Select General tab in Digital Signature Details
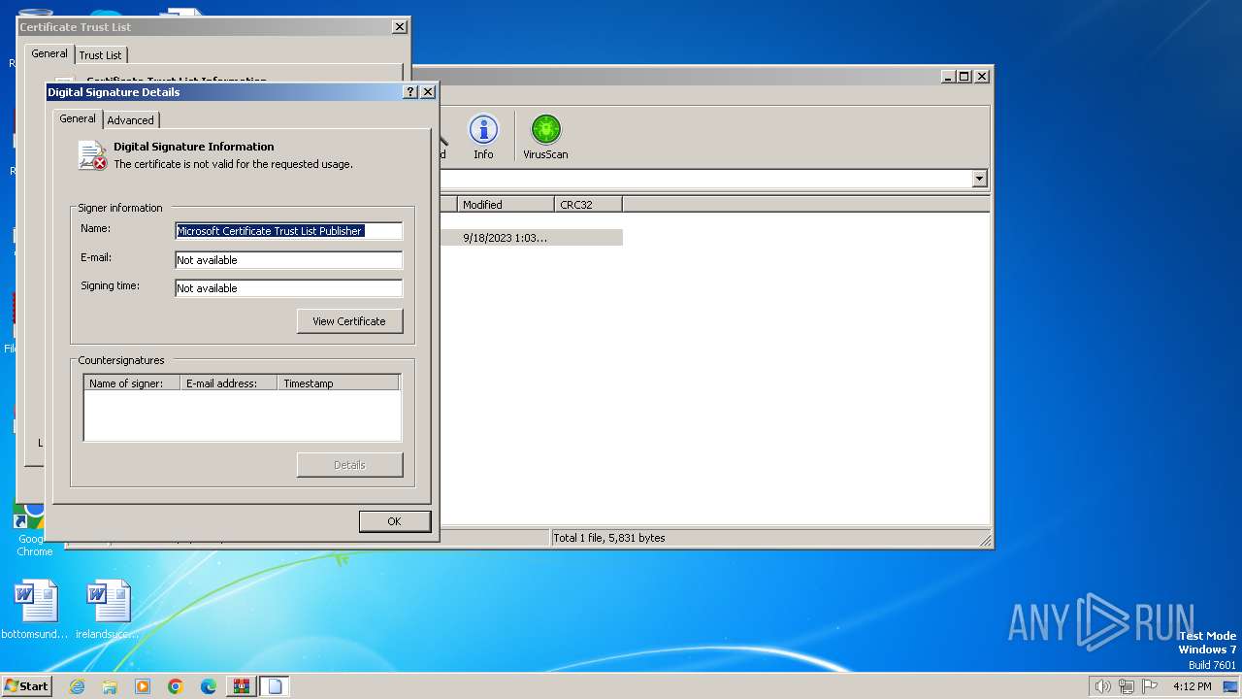 point(78,118)
